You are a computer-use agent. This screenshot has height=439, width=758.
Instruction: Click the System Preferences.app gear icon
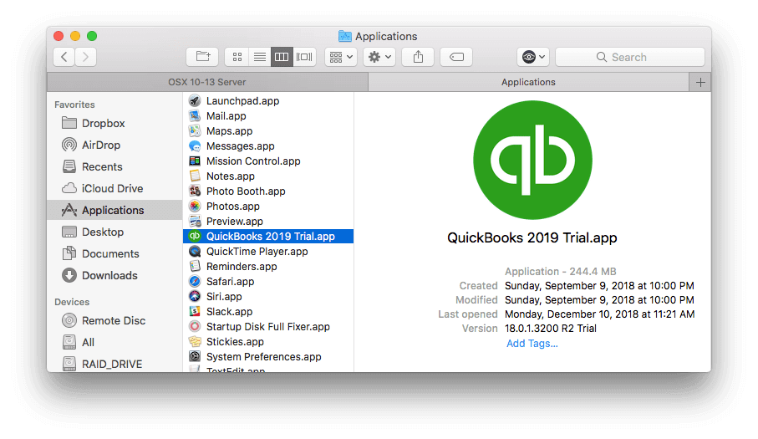coord(195,356)
